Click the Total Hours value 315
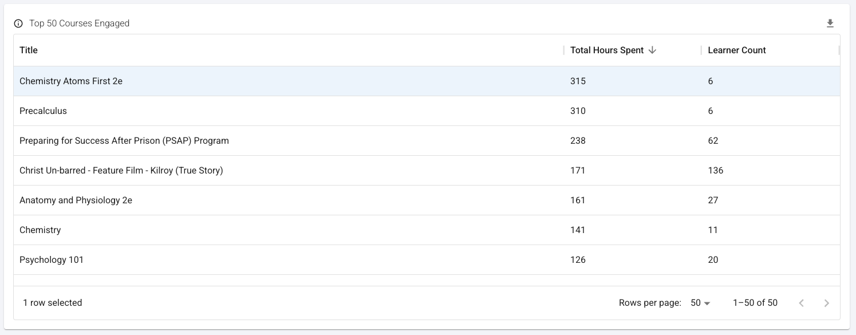This screenshot has width=856, height=335. pyautogui.click(x=578, y=81)
